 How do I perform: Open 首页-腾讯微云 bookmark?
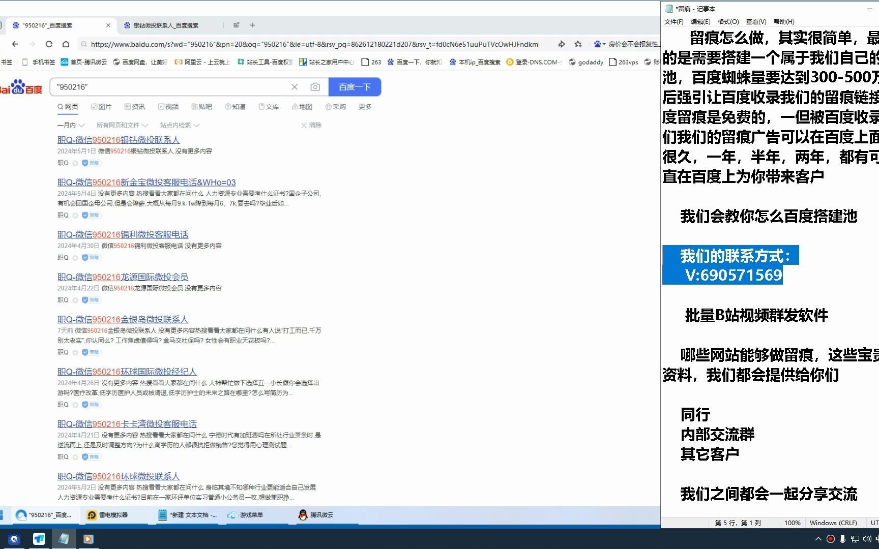[x=84, y=62]
